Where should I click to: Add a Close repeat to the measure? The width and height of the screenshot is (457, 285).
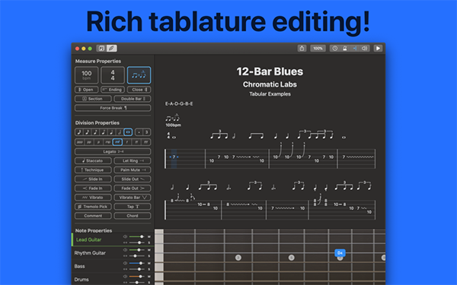[x=139, y=90]
